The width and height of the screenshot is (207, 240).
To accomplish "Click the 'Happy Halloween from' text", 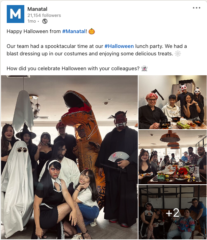I will (34, 31).
